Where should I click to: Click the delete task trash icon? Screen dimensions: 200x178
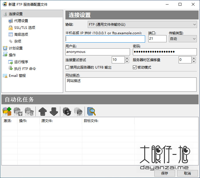[x=29, y=111]
